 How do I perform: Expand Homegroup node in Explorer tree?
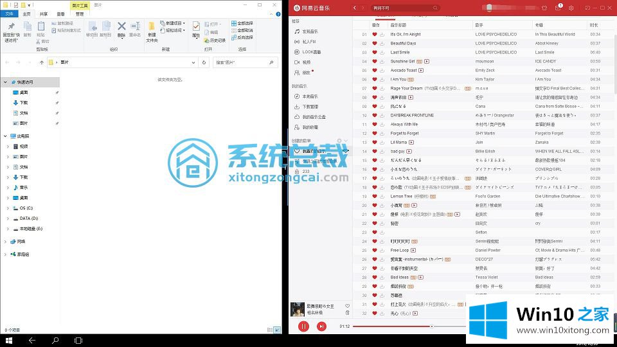(x=5, y=254)
